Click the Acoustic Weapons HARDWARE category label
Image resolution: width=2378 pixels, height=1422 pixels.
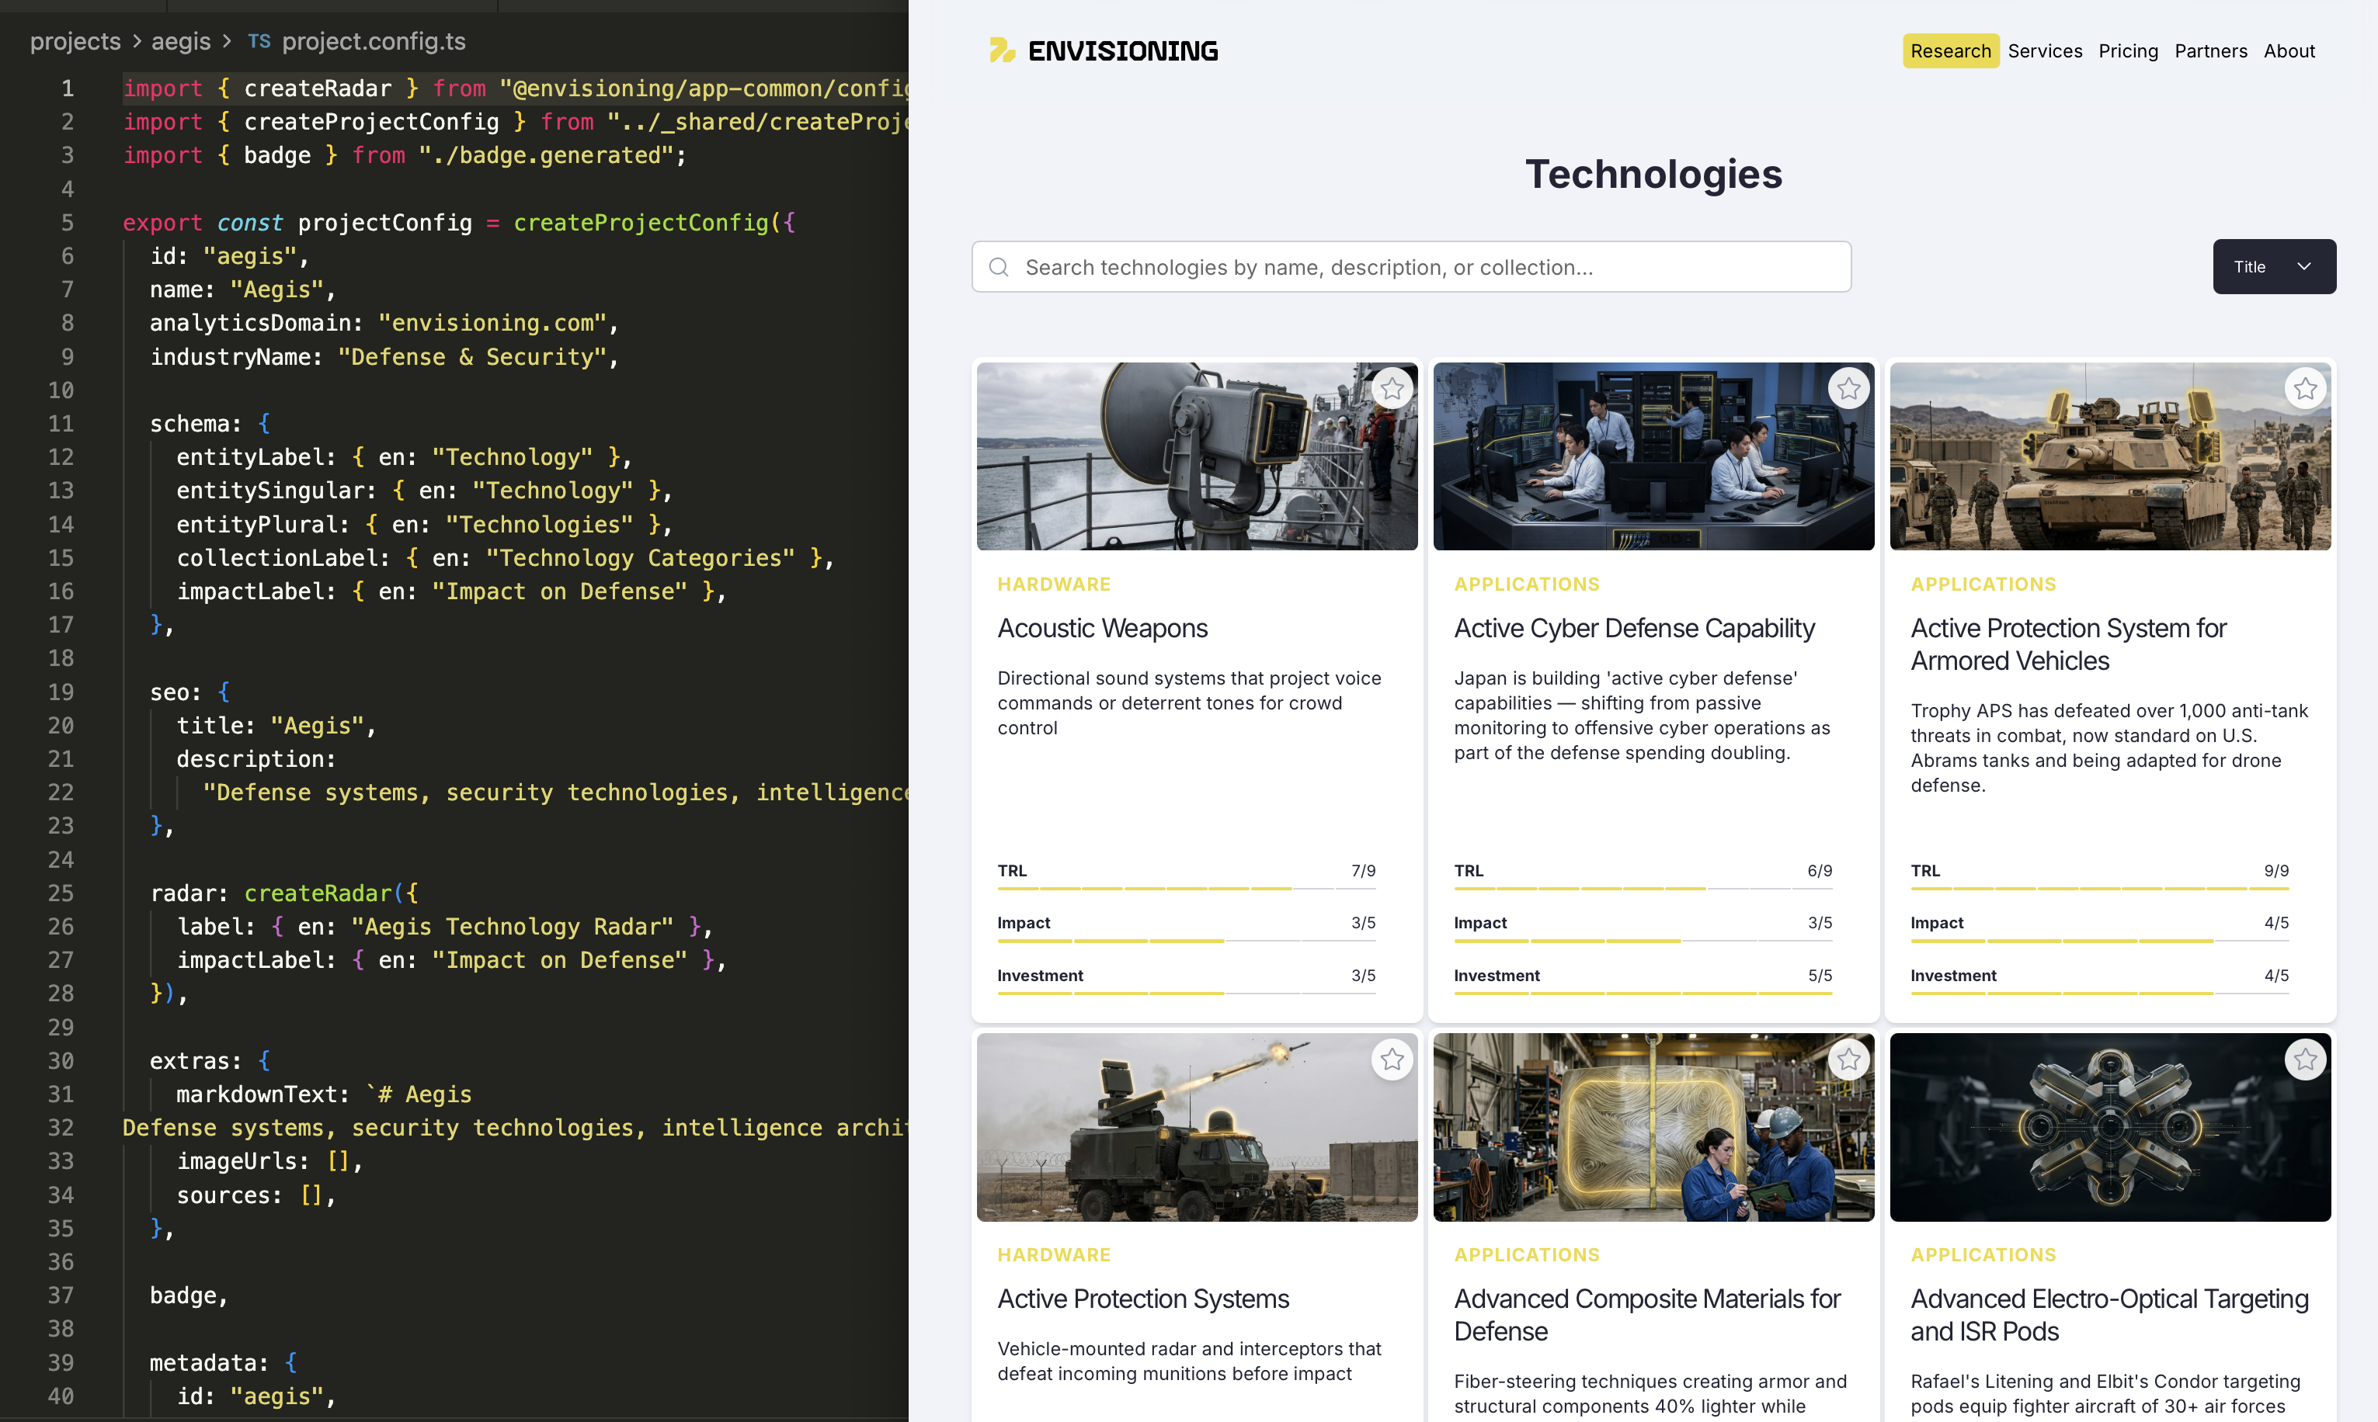(x=1053, y=584)
